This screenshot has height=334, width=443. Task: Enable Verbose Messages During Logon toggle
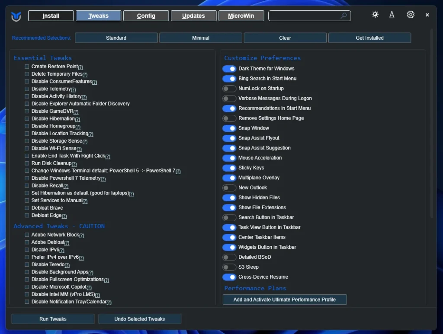coord(229,99)
